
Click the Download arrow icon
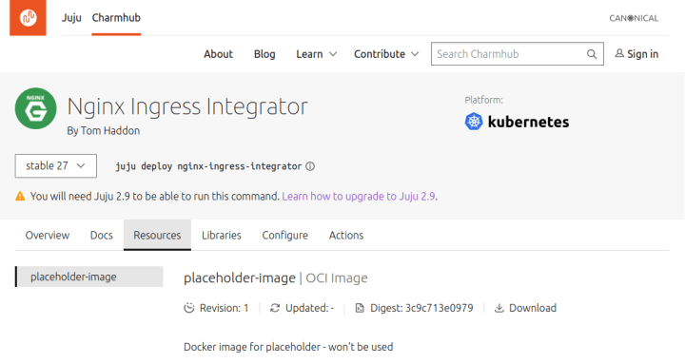tap(499, 308)
